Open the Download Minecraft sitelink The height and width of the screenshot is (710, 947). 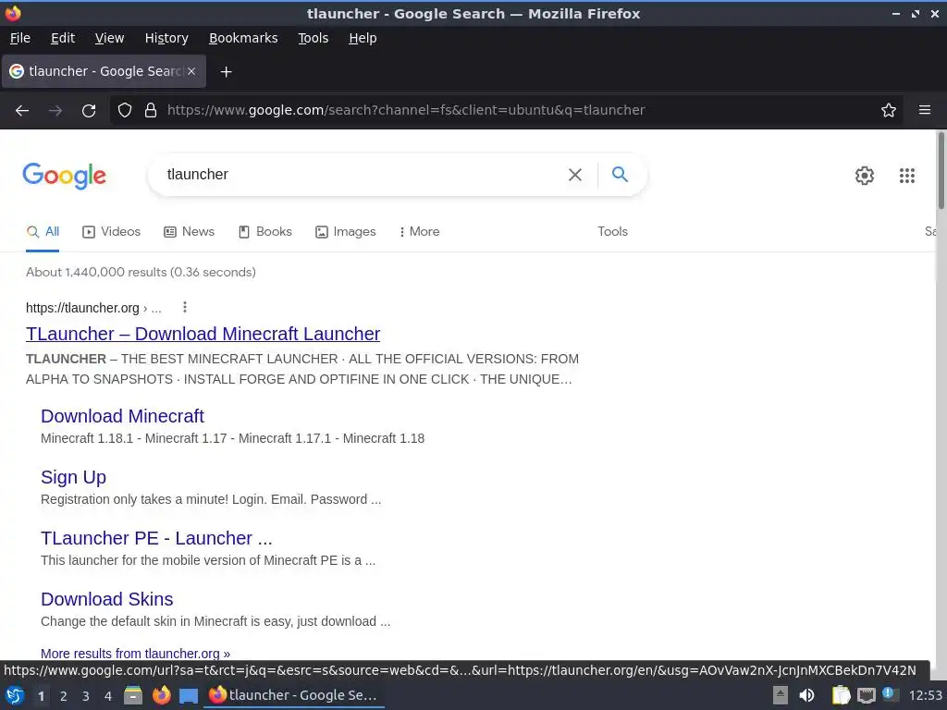pyautogui.click(x=123, y=416)
